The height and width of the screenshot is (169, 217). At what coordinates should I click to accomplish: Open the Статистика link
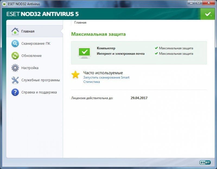tap(91, 82)
